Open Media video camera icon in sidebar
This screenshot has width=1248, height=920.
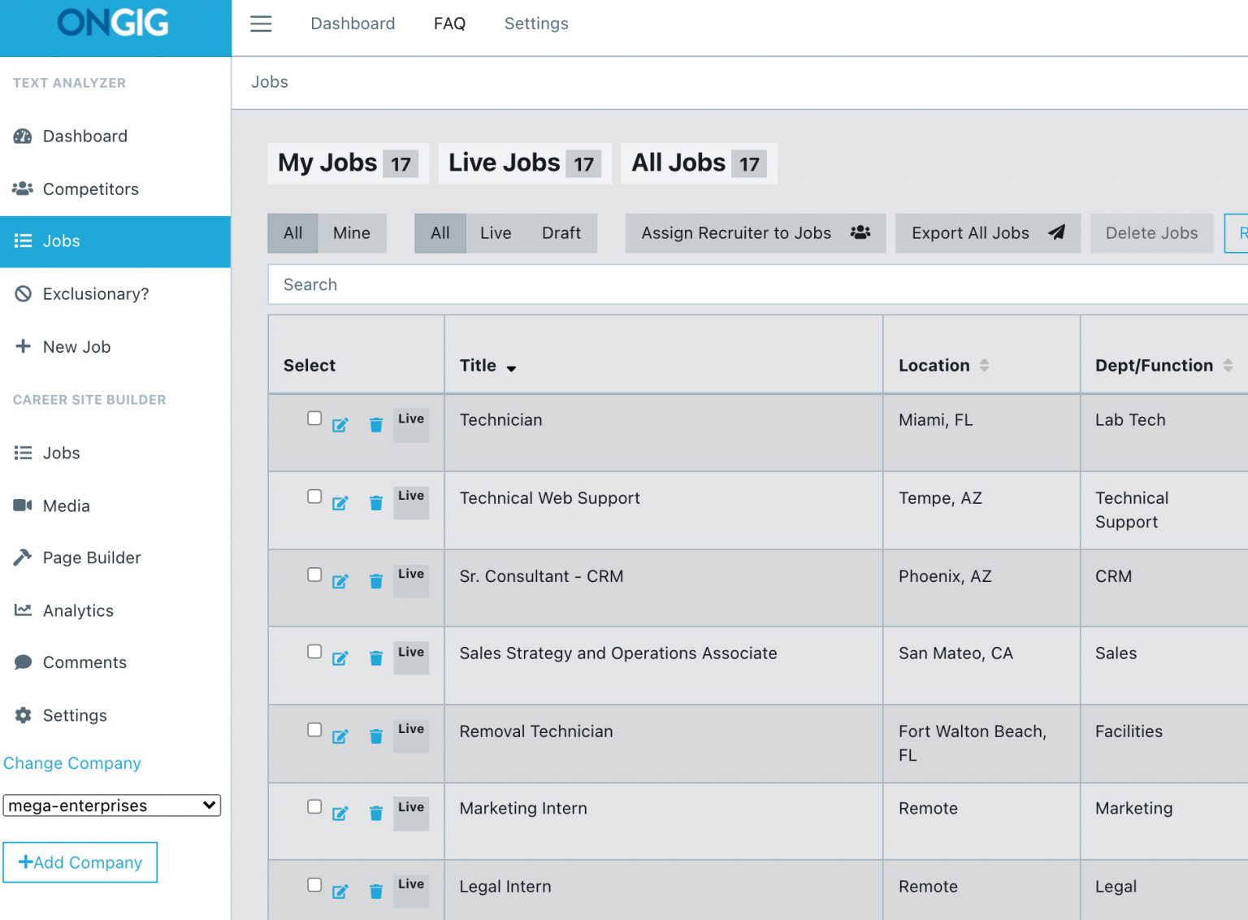tap(23, 506)
